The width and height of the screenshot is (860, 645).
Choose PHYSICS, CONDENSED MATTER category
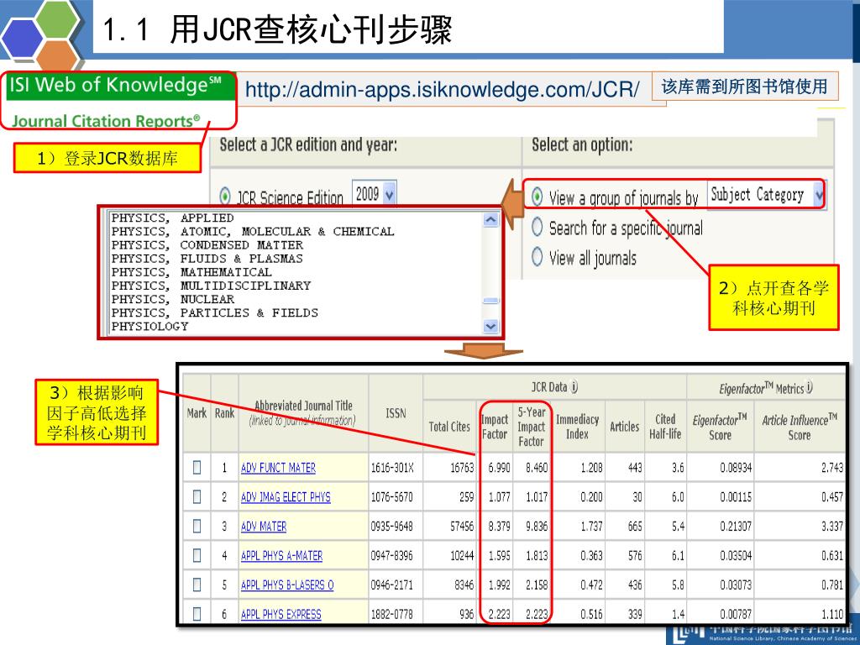click(207, 245)
